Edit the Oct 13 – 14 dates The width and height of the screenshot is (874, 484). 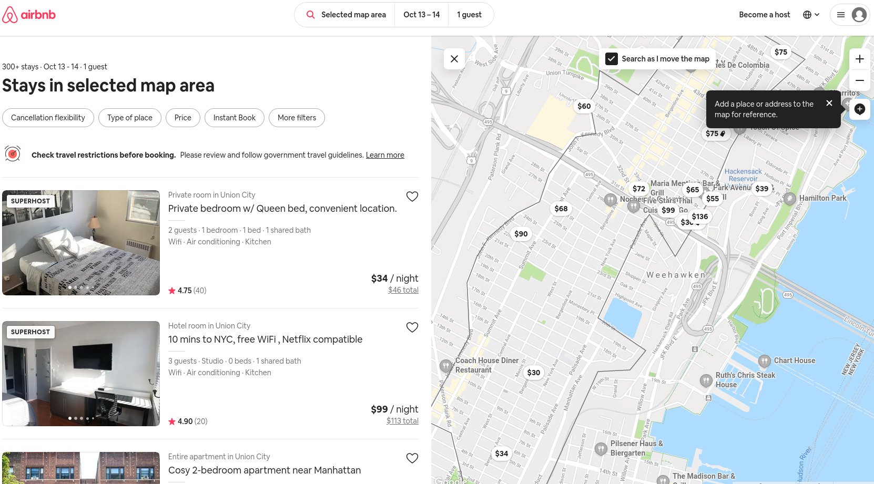[x=422, y=15]
